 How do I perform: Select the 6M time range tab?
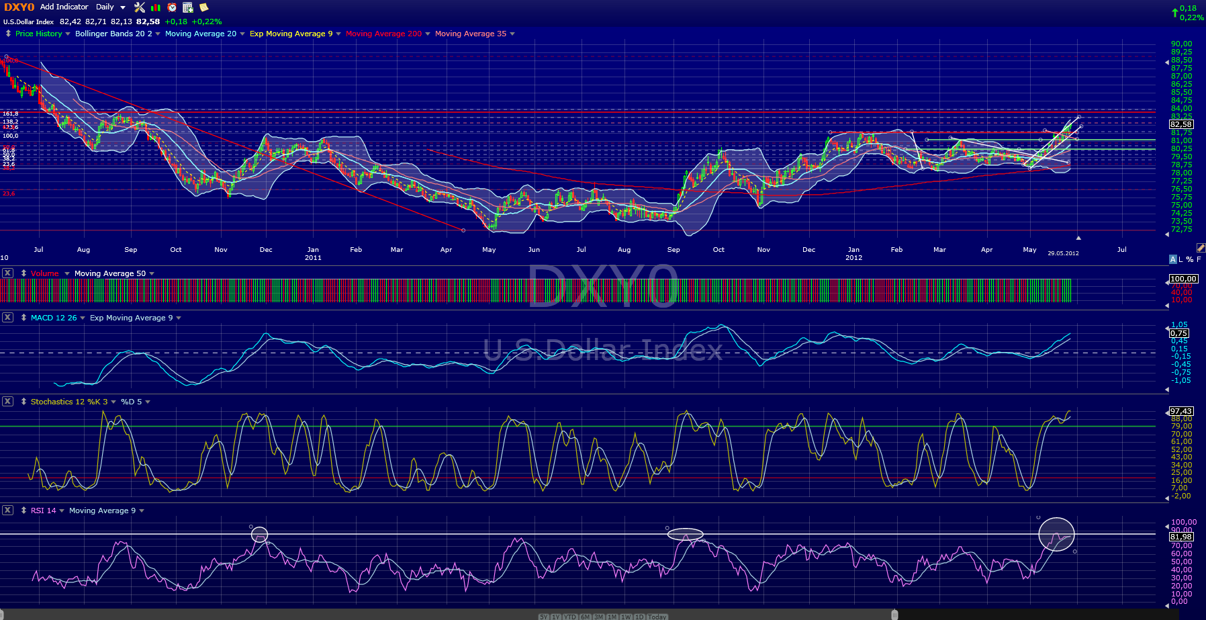pos(586,617)
